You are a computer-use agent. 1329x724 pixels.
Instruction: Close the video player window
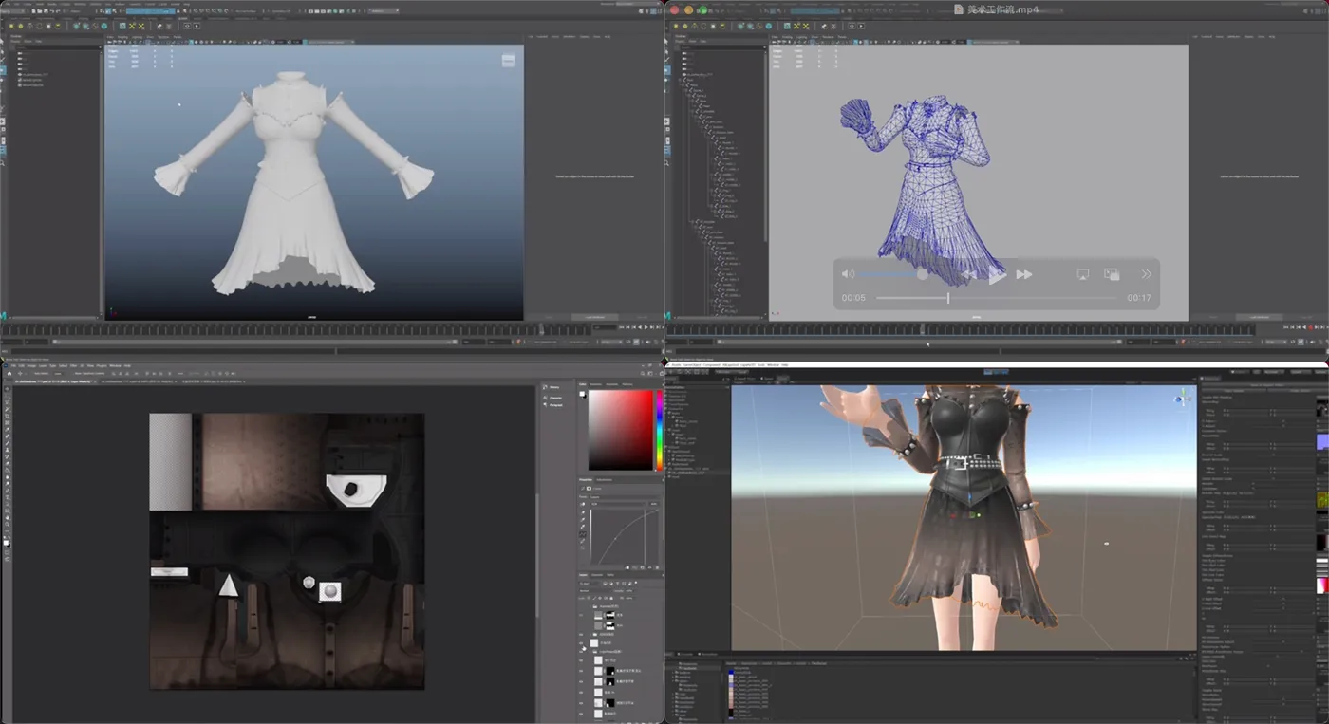(675, 9)
